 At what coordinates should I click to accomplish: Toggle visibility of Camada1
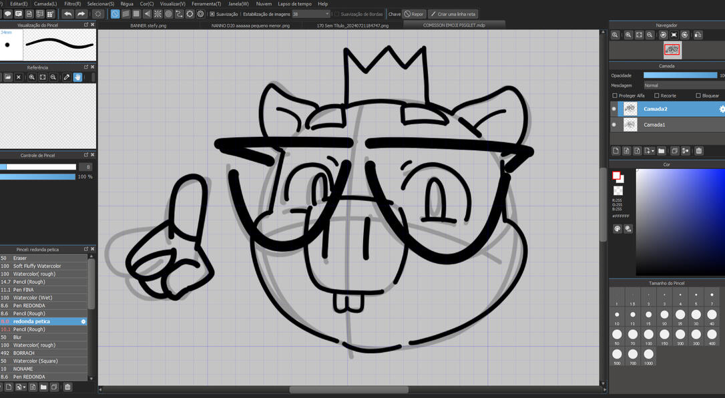coord(614,124)
